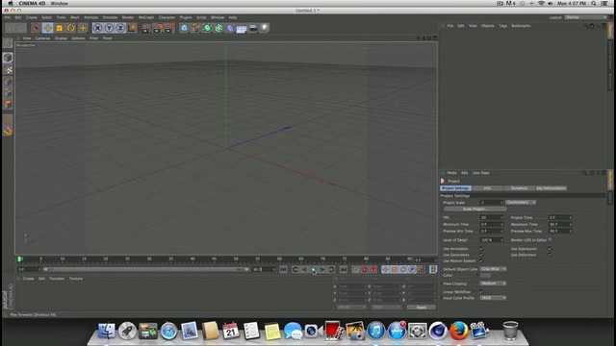Image resolution: width=616 pixels, height=346 pixels.
Task: Open the Layout dropdown at top right
Action: (x=586, y=17)
